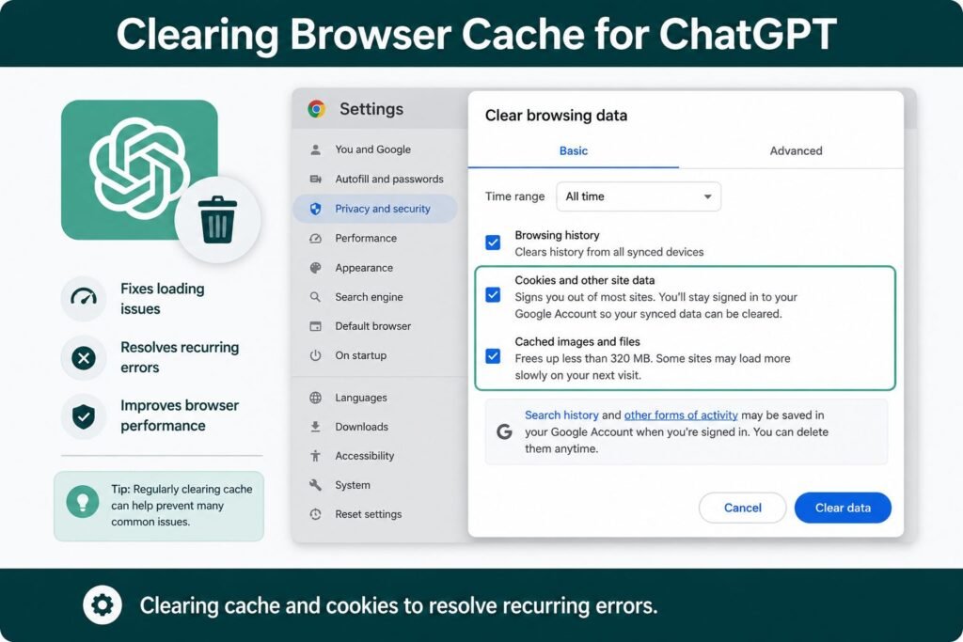This screenshot has width=963, height=642.
Task: Open Autofill and passwords settings
Action: [388, 180]
